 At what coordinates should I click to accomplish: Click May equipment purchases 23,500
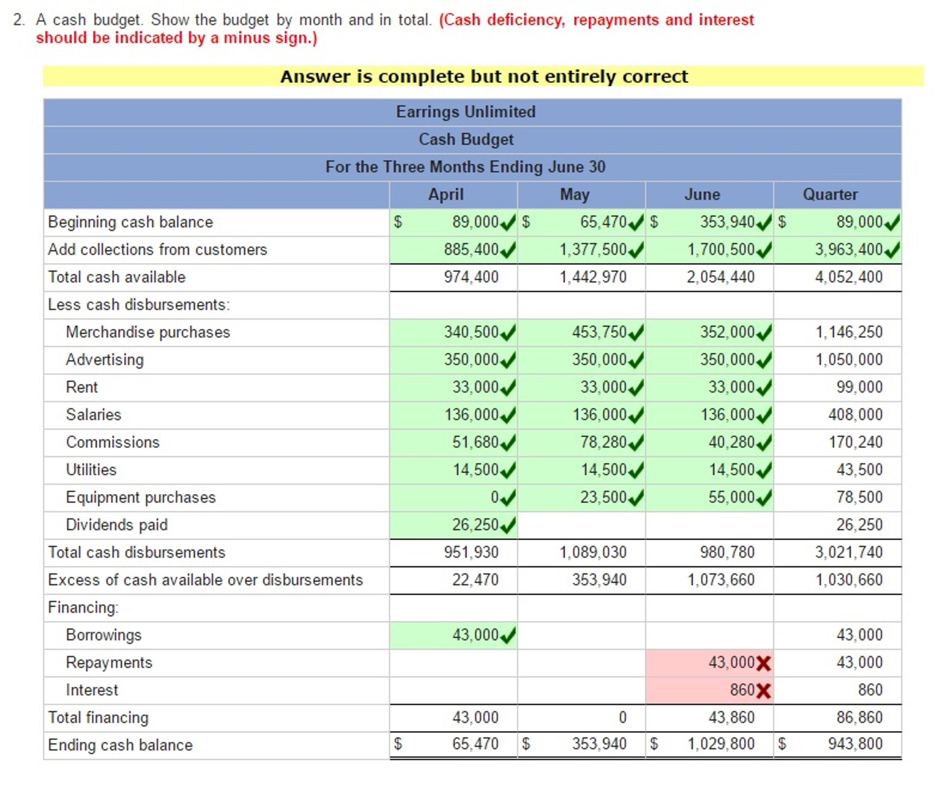point(581,497)
